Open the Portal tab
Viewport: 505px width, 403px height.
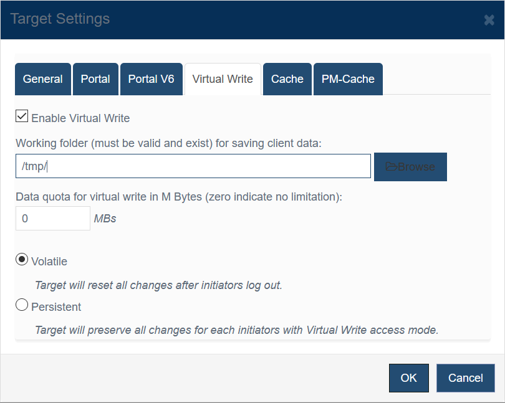pyautogui.click(x=95, y=79)
